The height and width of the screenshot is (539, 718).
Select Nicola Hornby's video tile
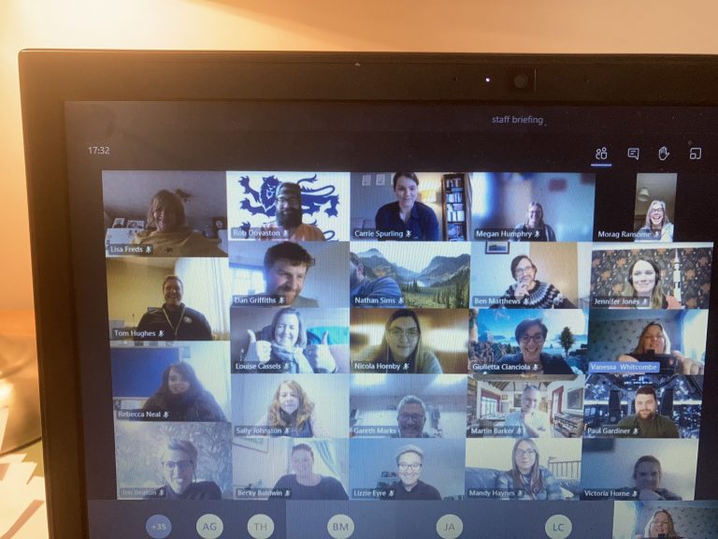click(409, 341)
